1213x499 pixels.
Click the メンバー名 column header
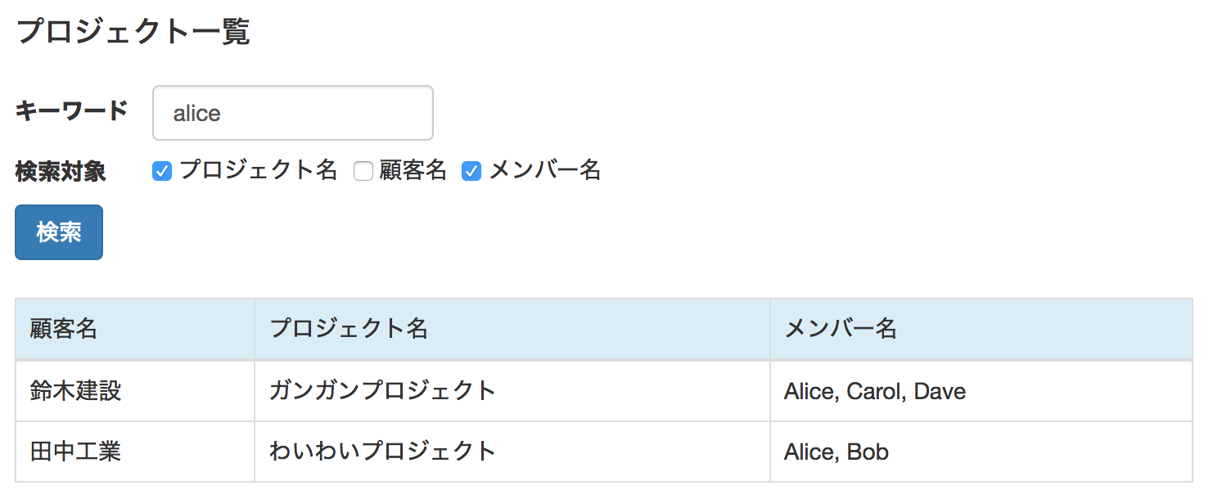coord(838,329)
